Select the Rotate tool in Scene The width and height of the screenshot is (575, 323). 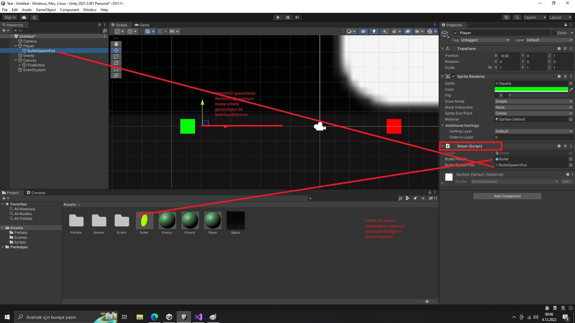116,57
